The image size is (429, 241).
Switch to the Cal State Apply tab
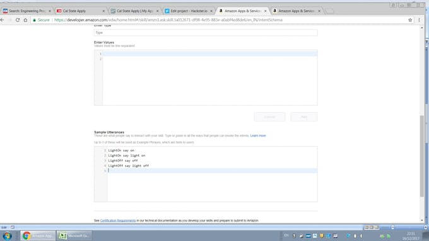pos(80,11)
